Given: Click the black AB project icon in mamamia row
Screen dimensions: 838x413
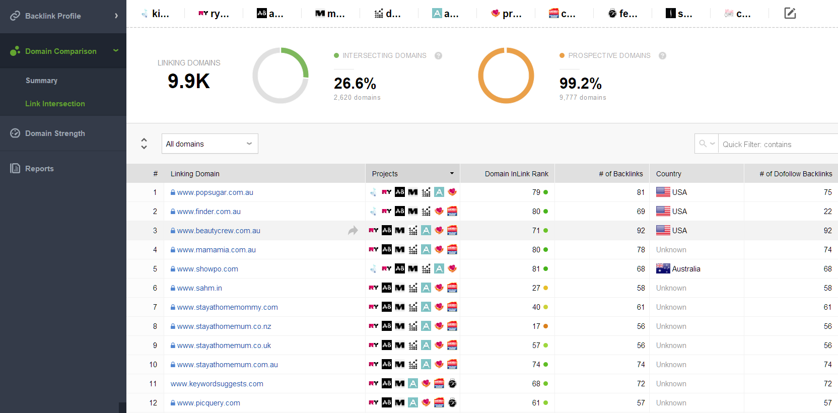Looking at the screenshot, I should (x=387, y=249).
